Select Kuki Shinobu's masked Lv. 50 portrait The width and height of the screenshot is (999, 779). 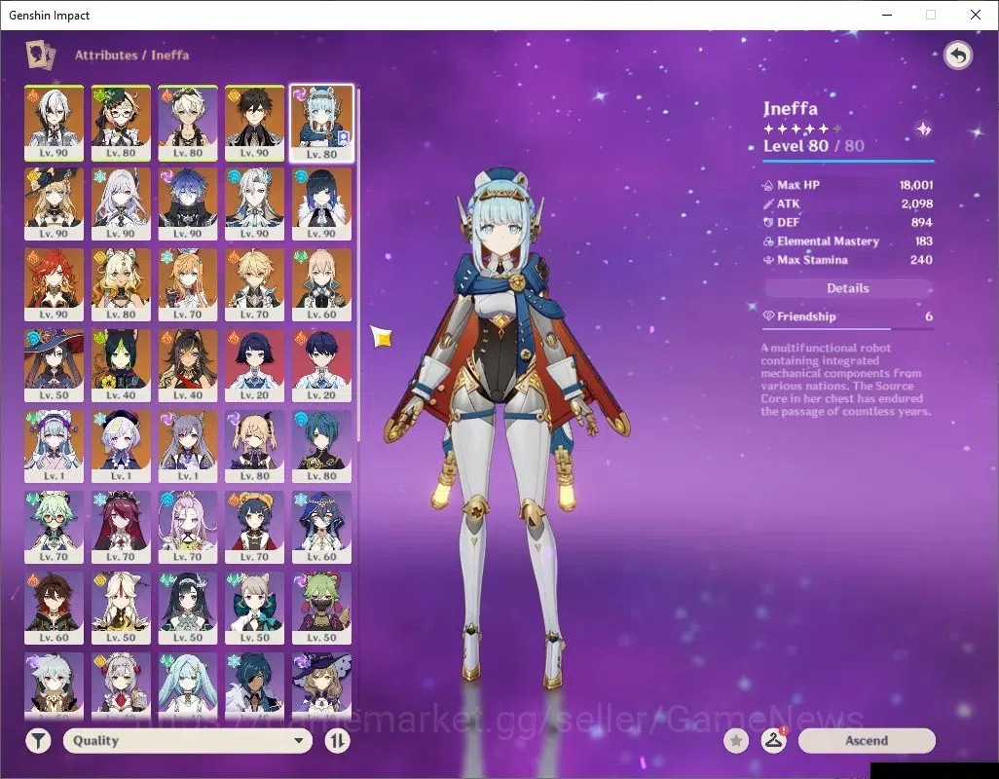tap(321, 609)
